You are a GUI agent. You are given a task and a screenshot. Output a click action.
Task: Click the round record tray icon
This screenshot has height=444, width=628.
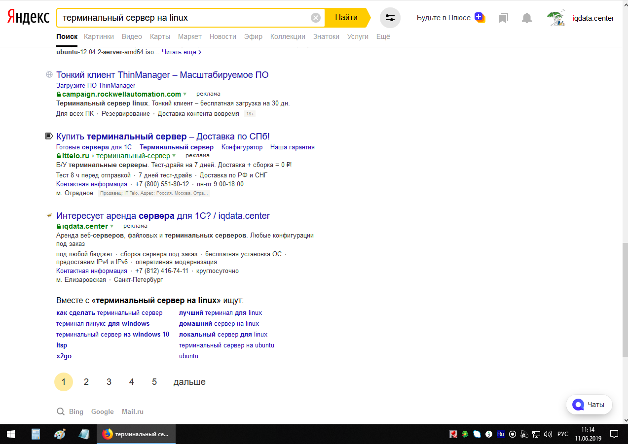pyautogui.click(x=513, y=434)
